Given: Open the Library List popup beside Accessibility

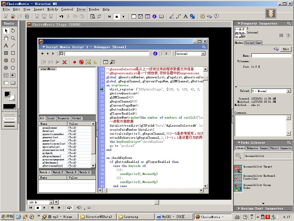Looking at the screenshot, I should (238, 156).
